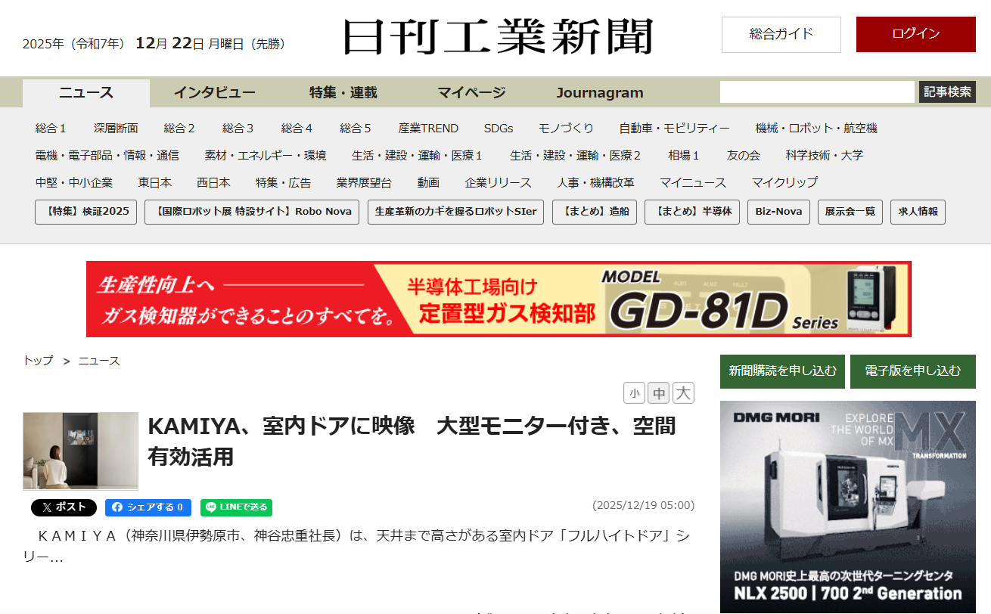Open the KAMIYA article thumbnail image

(80, 451)
